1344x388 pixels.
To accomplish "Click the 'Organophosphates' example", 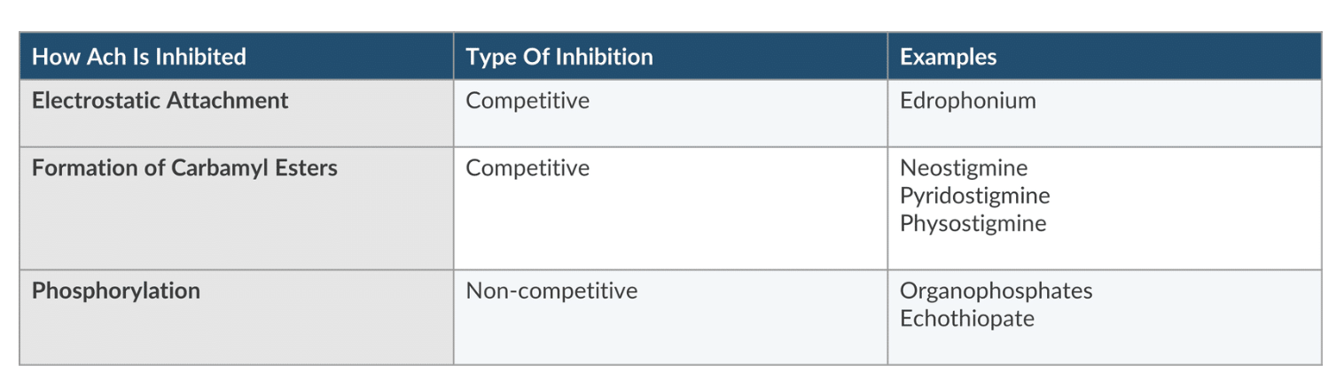I will (x=996, y=291).
